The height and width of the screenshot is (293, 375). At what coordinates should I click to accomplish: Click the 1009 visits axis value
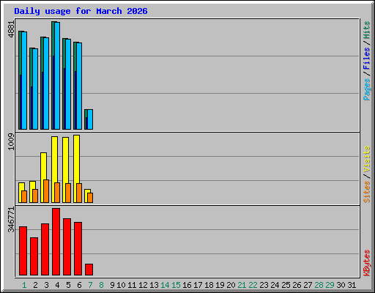[11, 141]
